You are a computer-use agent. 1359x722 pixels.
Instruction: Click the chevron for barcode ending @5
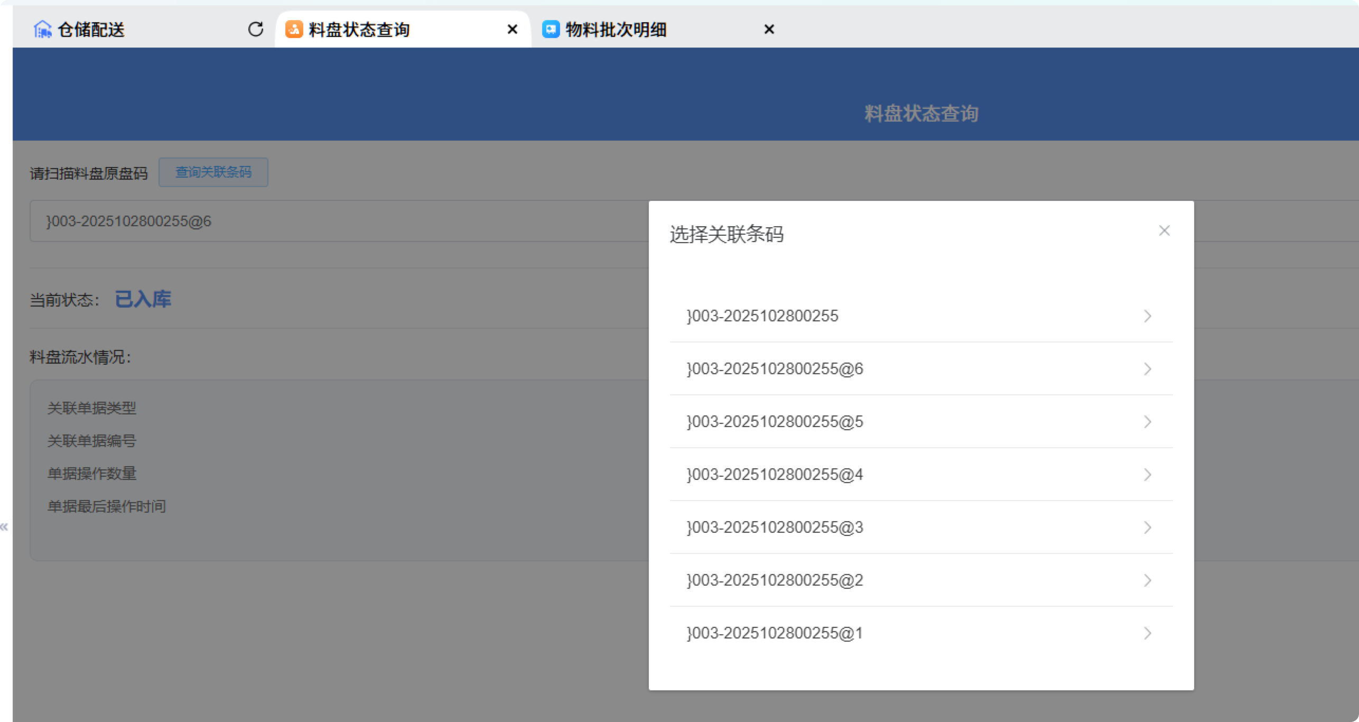click(x=1147, y=422)
